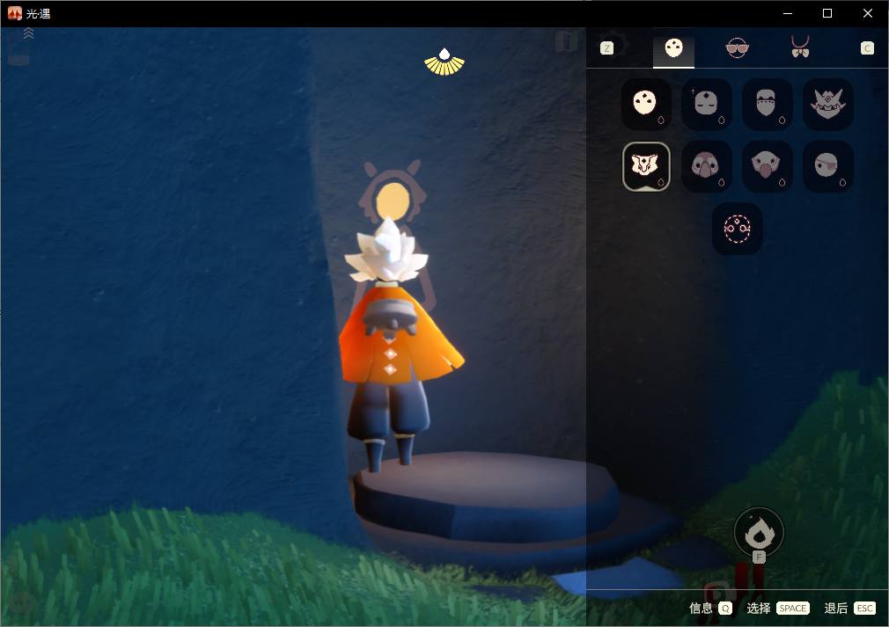
Task: Select the default three-dot face mask
Action: 646,105
